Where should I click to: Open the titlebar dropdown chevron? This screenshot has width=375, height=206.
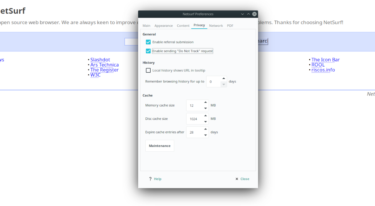point(242,14)
